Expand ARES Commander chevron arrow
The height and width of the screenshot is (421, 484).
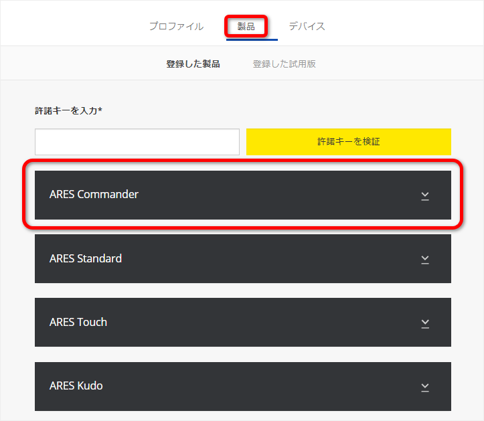coord(425,196)
